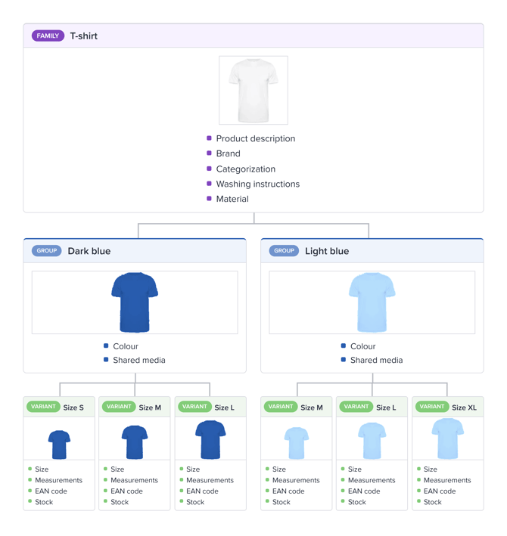Open the Light blue group T-shirt image

pyautogui.click(x=372, y=302)
